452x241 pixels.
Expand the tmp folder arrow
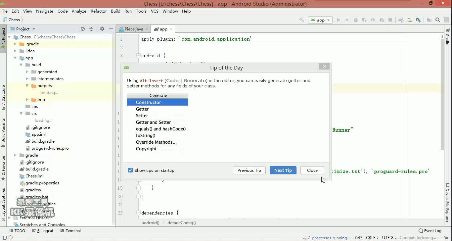coord(27,100)
